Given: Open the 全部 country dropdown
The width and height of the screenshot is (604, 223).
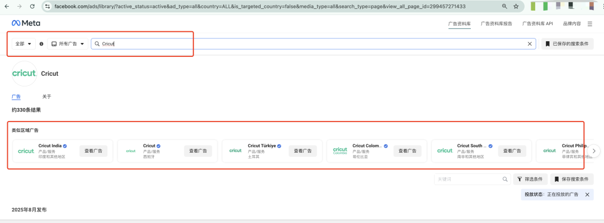Looking at the screenshot, I should coord(23,43).
